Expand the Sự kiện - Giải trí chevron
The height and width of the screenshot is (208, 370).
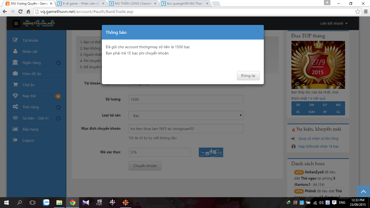58,118
